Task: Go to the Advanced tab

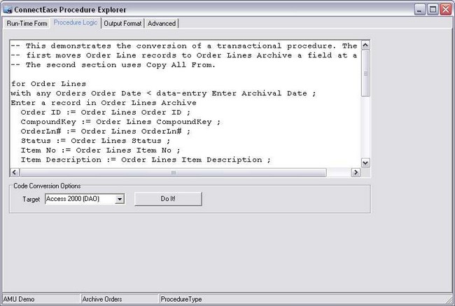Action: [162, 23]
